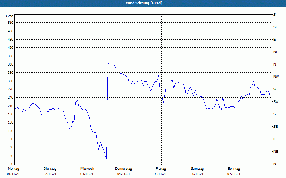
Task: Pick the date 04.11.21
Action: [124, 174]
